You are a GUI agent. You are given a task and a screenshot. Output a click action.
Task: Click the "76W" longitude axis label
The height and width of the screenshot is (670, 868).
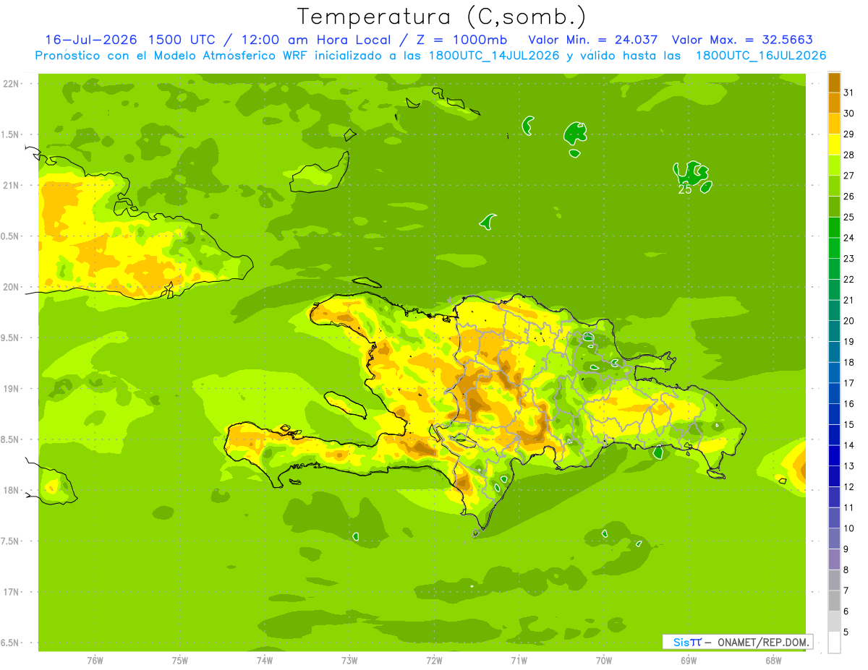point(95,661)
